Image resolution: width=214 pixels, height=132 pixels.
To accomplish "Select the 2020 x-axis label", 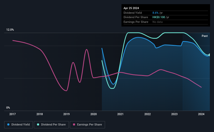I will tap(94, 114).
